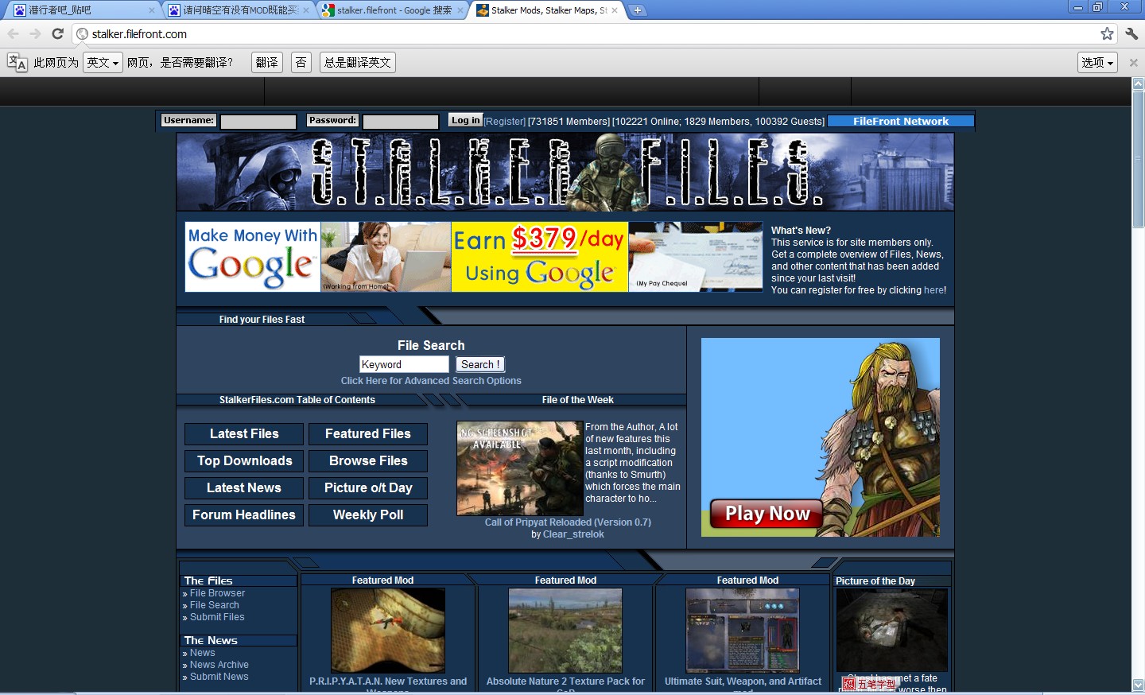Image resolution: width=1145 pixels, height=695 pixels.
Task: Open the Top Downloads section
Action: point(244,461)
